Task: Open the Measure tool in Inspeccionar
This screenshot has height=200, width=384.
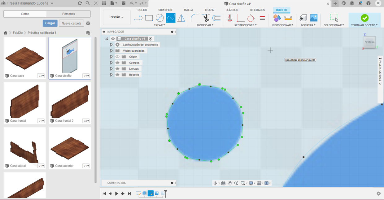Action: pos(288,18)
